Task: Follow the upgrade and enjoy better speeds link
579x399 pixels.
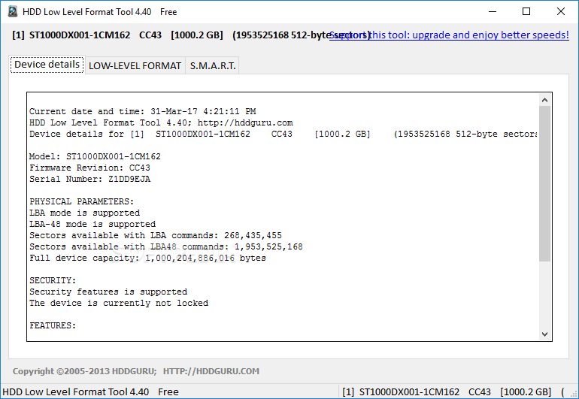Action: (449, 35)
